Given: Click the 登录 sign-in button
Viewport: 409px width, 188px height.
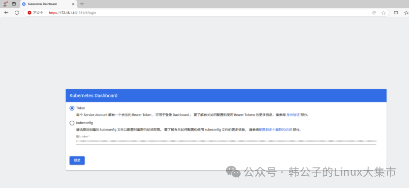Looking at the screenshot, I should 77,161.
